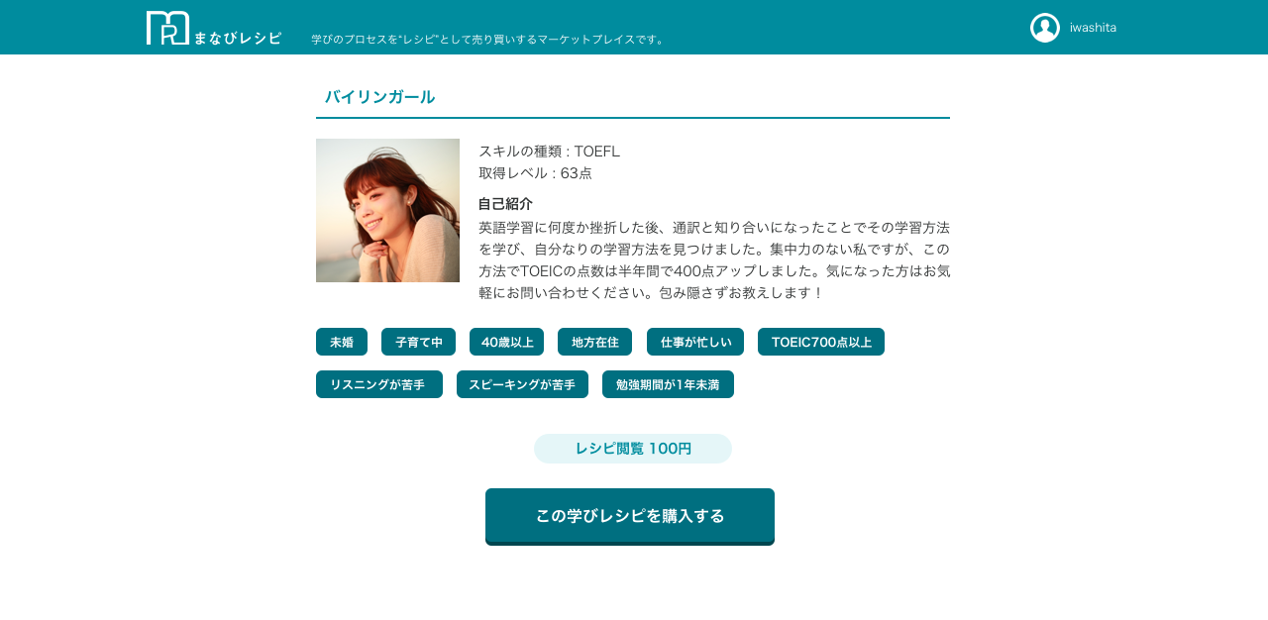Click the iwashita username link
Viewport: 1268px width, 620px height.
pyautogui.click(x=1093, y=28)
